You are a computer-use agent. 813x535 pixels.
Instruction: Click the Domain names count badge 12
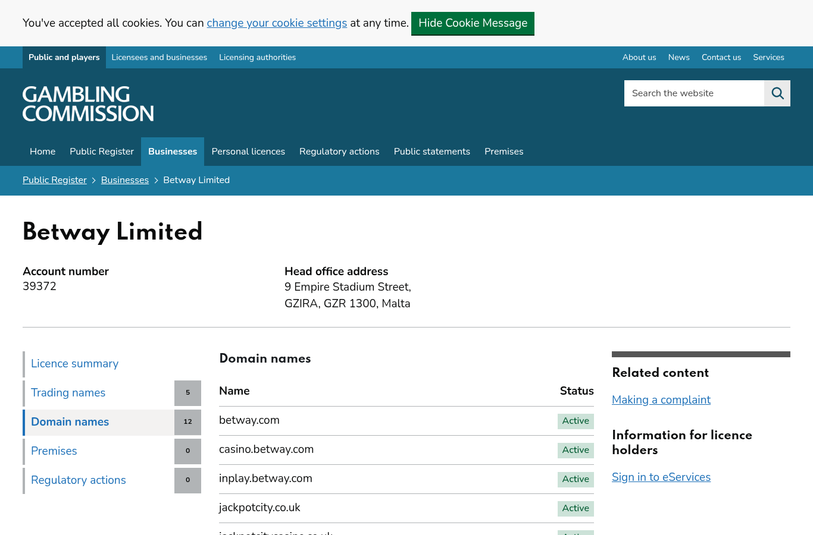pyautogui.click(x=187, y=422)
